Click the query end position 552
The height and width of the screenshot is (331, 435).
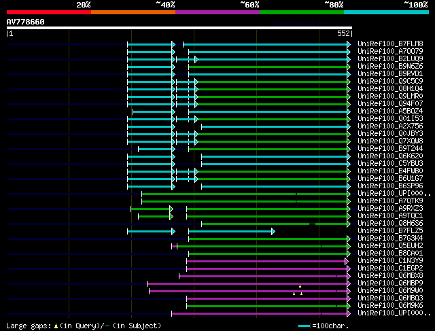point(343,33)
